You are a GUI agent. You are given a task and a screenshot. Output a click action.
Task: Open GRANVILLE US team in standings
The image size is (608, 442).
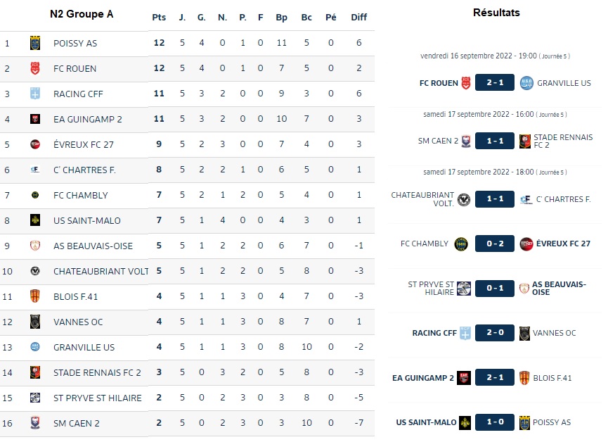pos(84,347)
